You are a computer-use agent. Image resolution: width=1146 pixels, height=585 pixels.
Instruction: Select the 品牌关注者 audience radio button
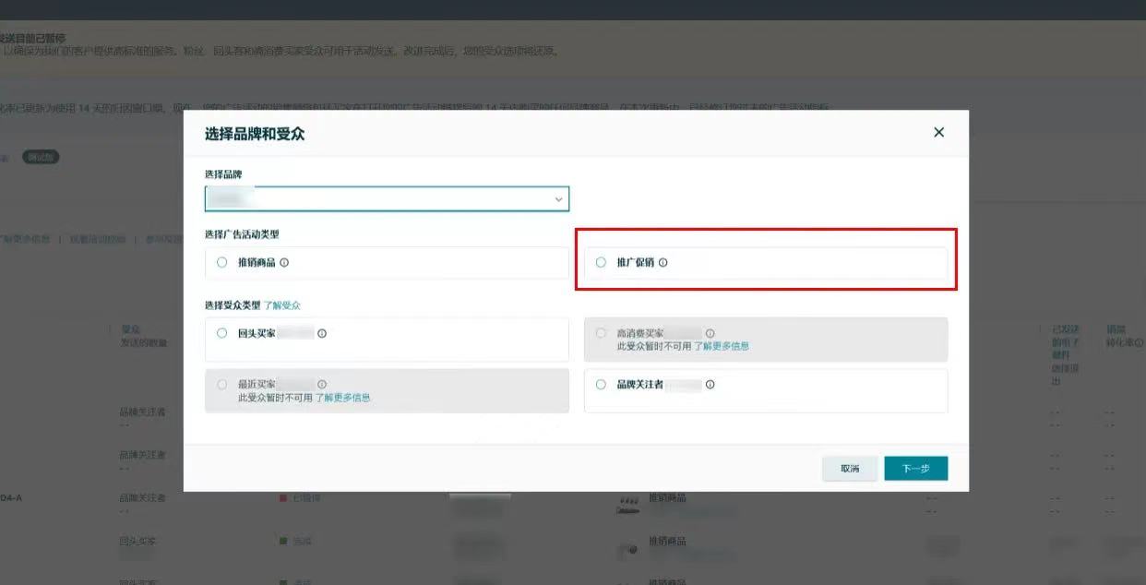click(601, 385)
